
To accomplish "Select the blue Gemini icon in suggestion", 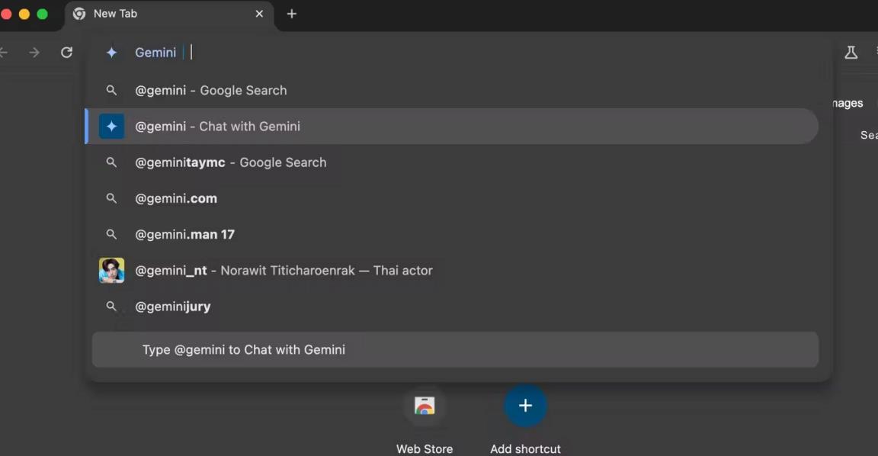I will click(111, 127).
